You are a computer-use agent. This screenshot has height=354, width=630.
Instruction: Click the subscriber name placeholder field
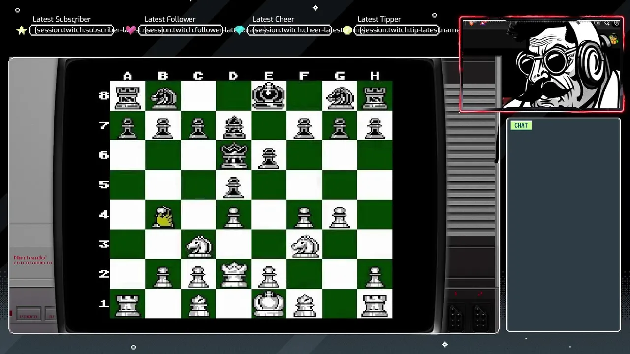tap(72, 30)
